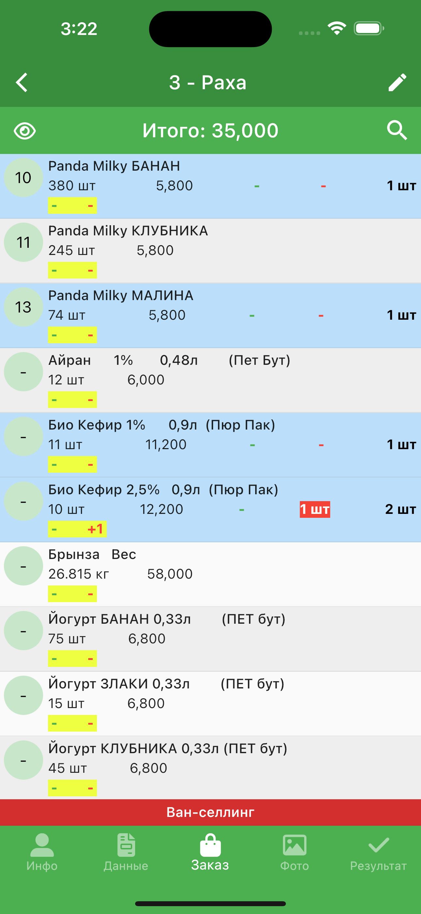Select the Заказ bag icon
Image resolution: width=421 pixels, height=914 pixels.
tap(210, 846)
